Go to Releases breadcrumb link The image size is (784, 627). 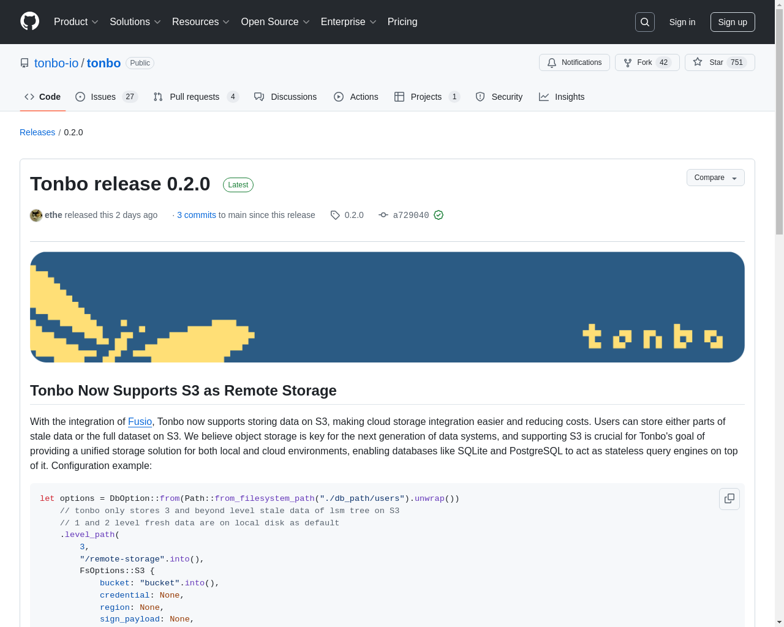[x=37, y=132]
